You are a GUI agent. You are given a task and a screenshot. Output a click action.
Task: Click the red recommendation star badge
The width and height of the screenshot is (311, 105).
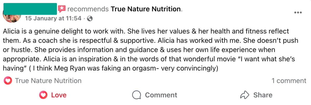click(62, 9)
